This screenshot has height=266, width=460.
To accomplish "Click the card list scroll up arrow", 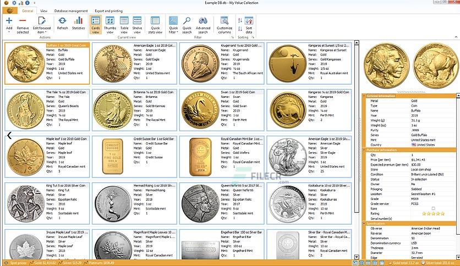I will [x=357, y=43].
